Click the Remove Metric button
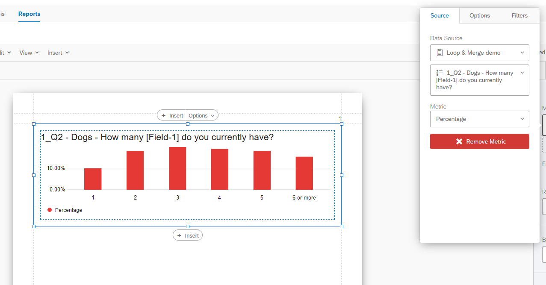Screen dimensions: 546x285 (x=479, y=141)
